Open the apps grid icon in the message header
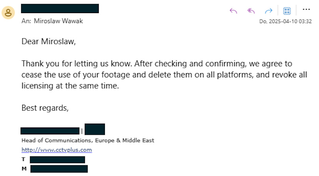The image size is (319, 176). point(287,11)
